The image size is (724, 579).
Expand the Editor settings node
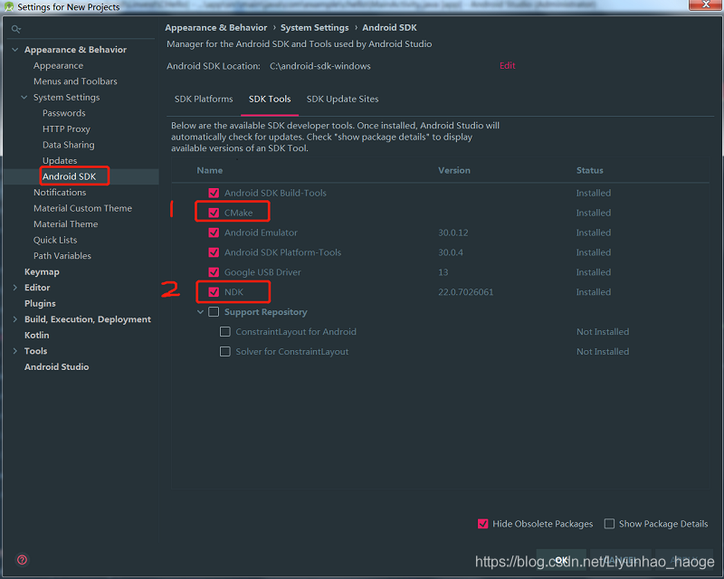(x=14, y=288)
